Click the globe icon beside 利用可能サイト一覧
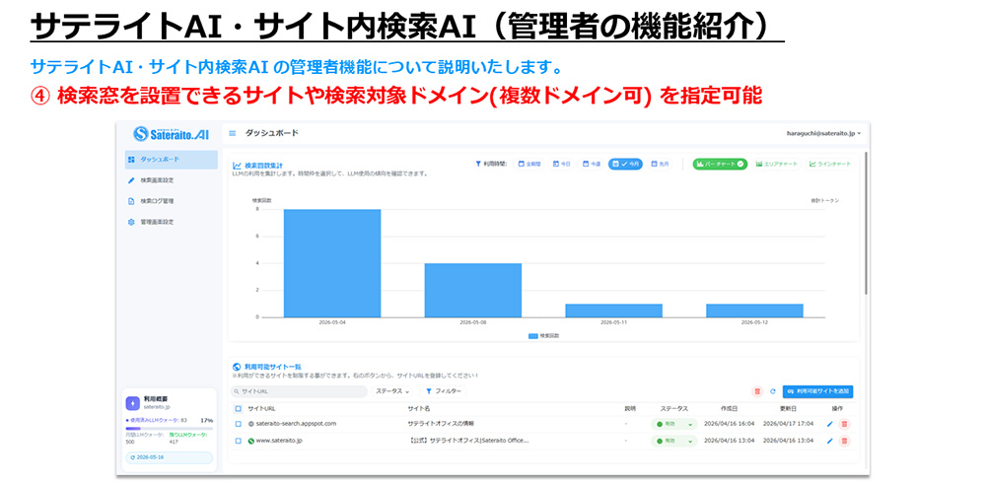 (237, 366)
